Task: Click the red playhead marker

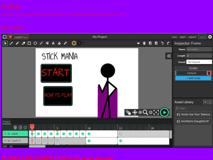Action: pos(32,127)
